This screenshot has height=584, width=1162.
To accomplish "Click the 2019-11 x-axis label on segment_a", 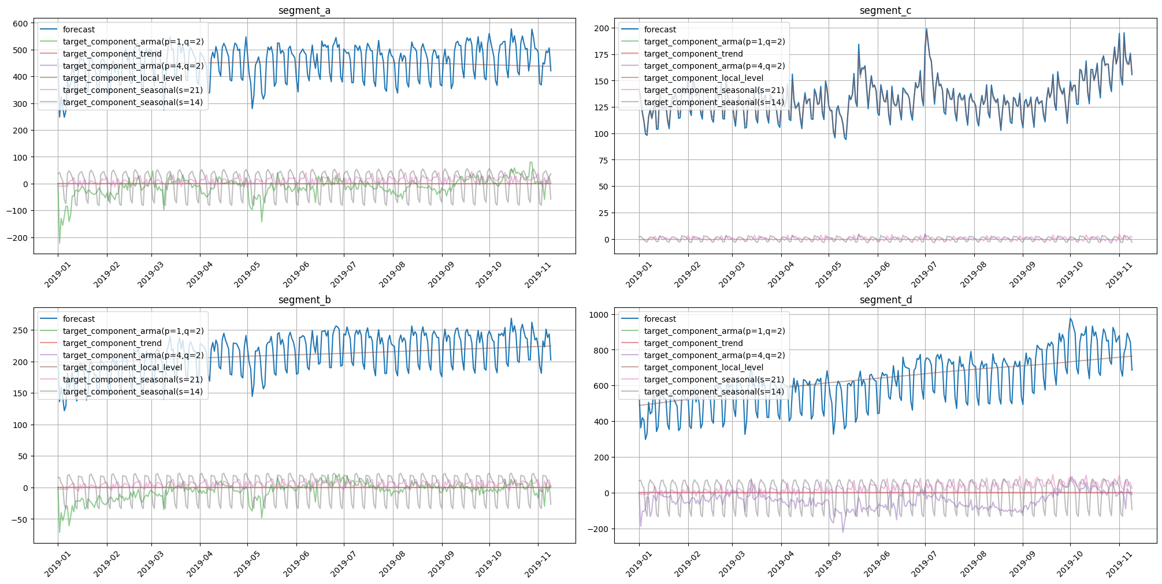I will 538,273.
